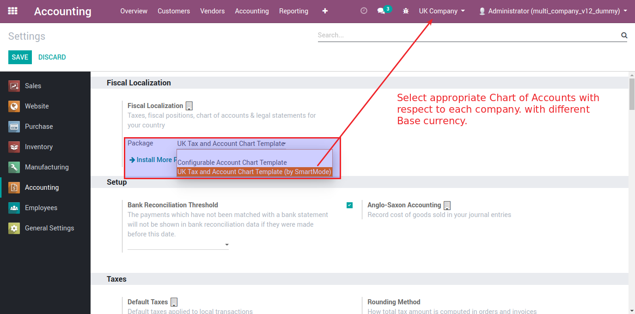Image resolution: width=635 pixels, height=314 pixels.
Task: Click the SAVE button
Action: (20, 57)
